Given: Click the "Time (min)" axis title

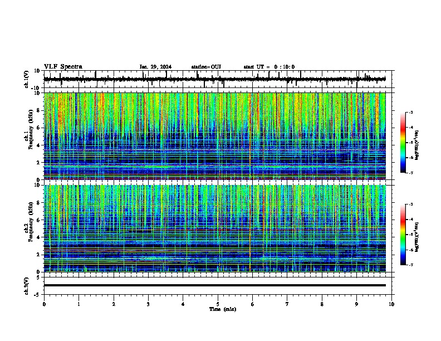Looking at the screenshot, I should 223,309.
